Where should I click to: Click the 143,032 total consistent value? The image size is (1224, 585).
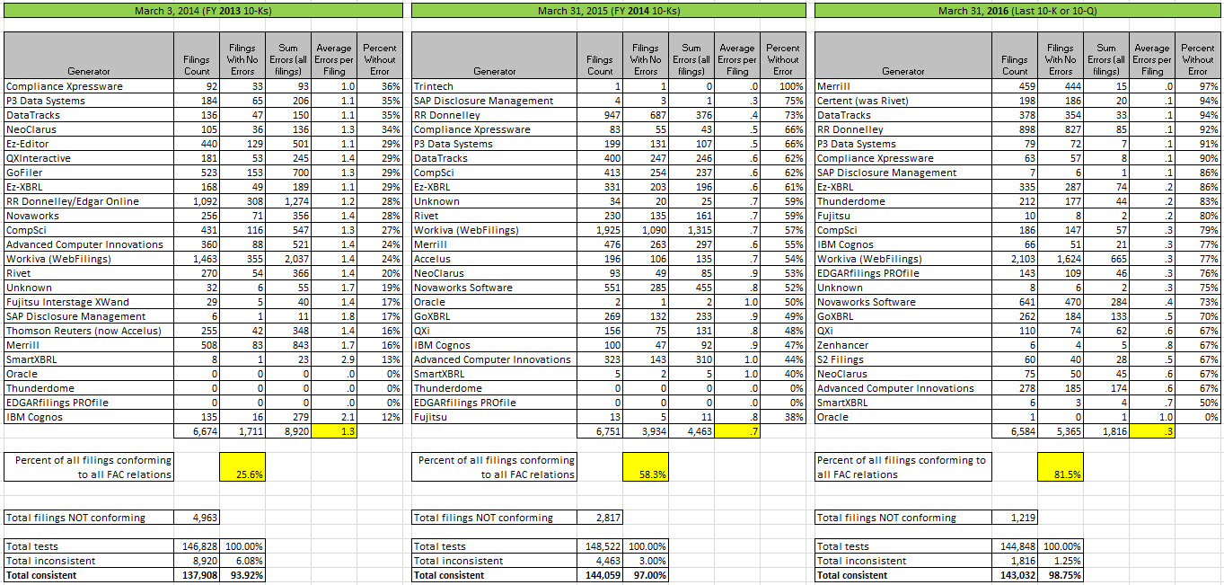click(x=1015, y=575)
